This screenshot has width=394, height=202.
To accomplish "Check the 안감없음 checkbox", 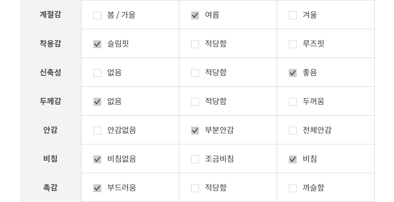I will [97, 131].
